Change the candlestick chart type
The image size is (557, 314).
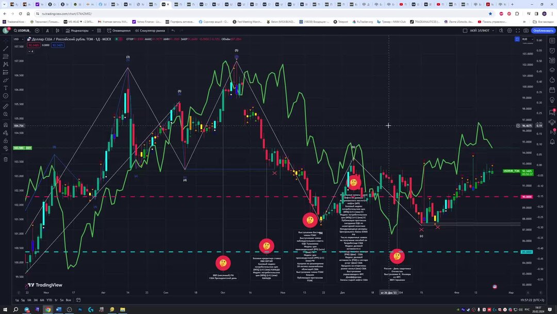[x=57, y=30]
